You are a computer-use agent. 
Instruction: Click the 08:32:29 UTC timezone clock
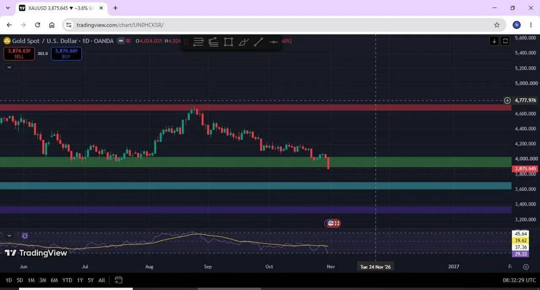(x=519, y=280)
